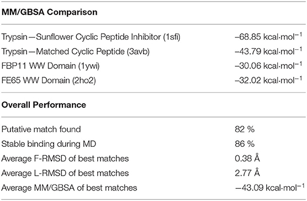307x201 pixels.
Task: Click the FE65 WW Domain (2ho2) label
Action: [x=49, y=81]
